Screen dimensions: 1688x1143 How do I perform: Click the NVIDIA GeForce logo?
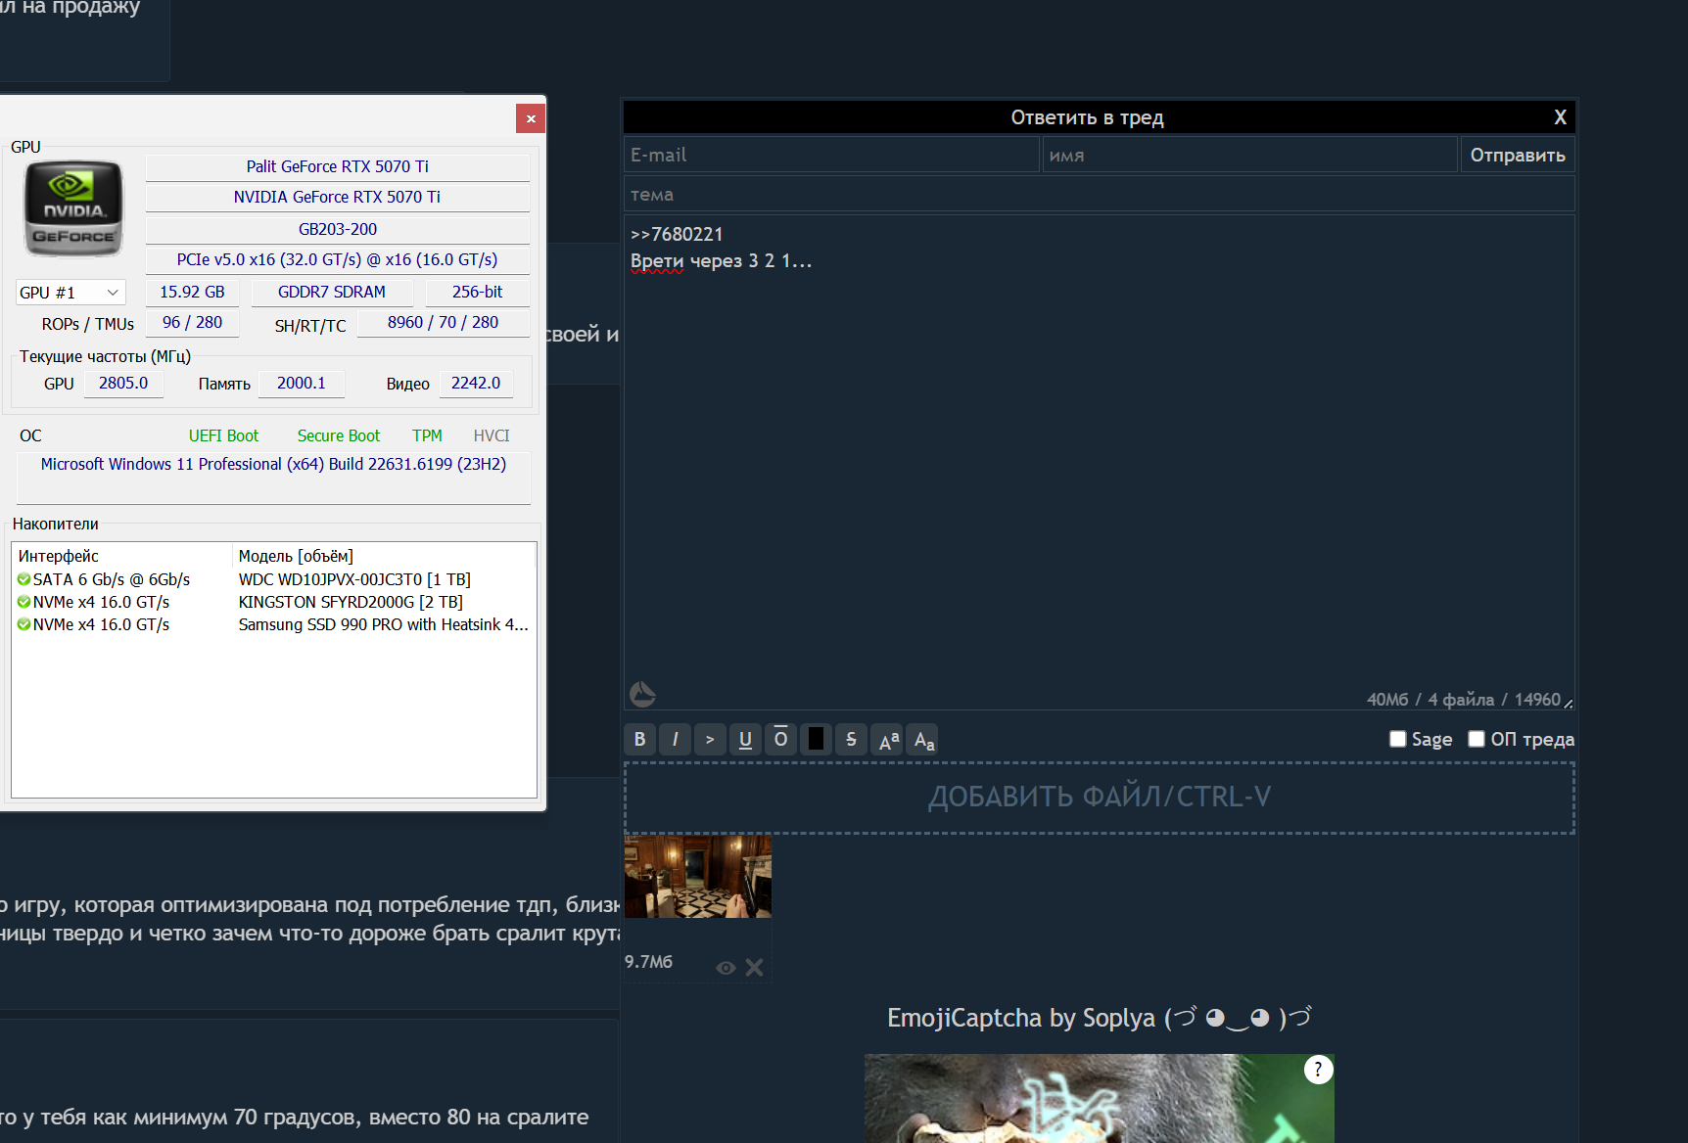[x=73, y=208]
